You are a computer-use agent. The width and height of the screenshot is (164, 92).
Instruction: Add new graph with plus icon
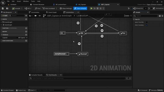pos(26,19)
